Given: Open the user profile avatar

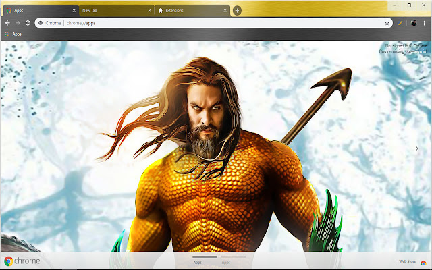Looking at the screenshot, I should click(414, 23).
